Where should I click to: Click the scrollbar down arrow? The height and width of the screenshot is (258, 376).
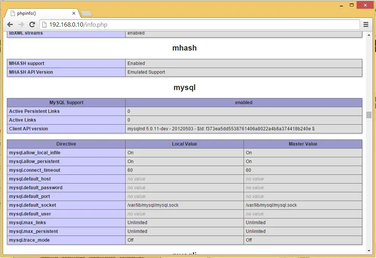click(369, 251)
